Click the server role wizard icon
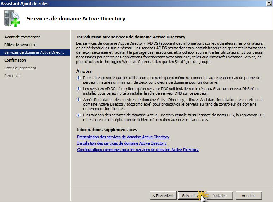 point(12,18)
